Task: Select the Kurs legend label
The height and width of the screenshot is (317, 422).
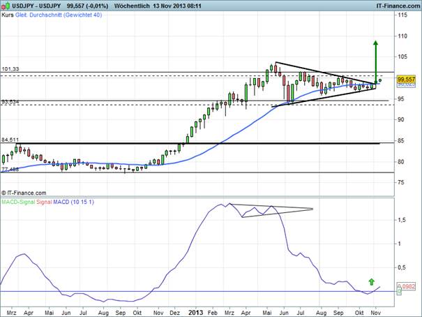Action: pyautogui.click(x=8, y=15)
